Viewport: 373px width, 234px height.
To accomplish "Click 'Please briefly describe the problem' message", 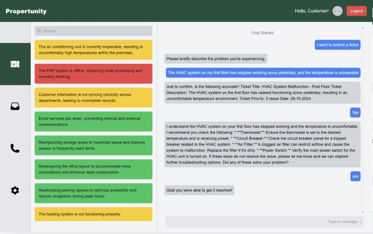I will point(216,59).
